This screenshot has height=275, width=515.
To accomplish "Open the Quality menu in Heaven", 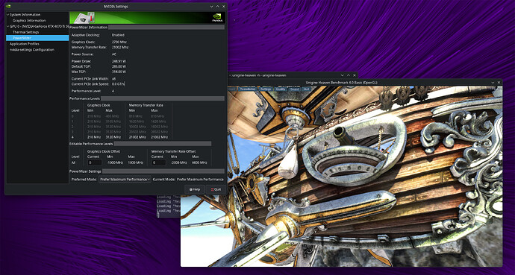I will pyautogui.click(x=281, y=89).
